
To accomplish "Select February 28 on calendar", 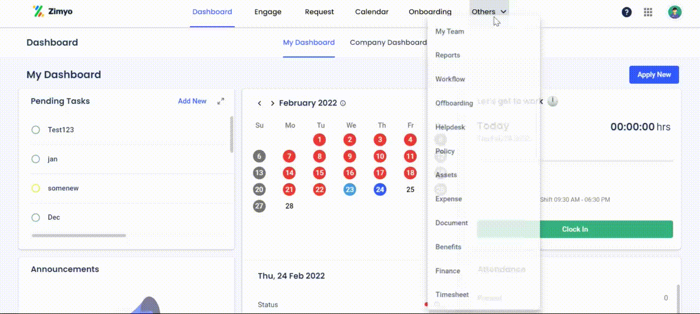I will click(289, 206).
